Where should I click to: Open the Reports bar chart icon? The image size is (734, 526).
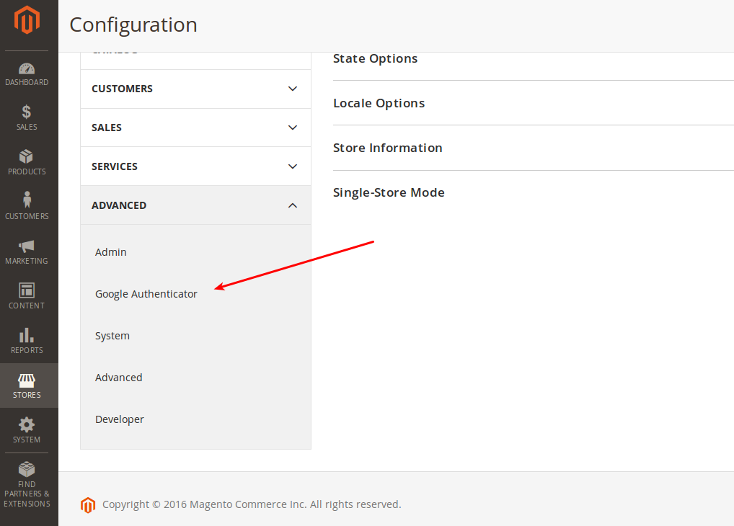[27, 342]
